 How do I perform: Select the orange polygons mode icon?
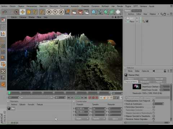(3, 58)
